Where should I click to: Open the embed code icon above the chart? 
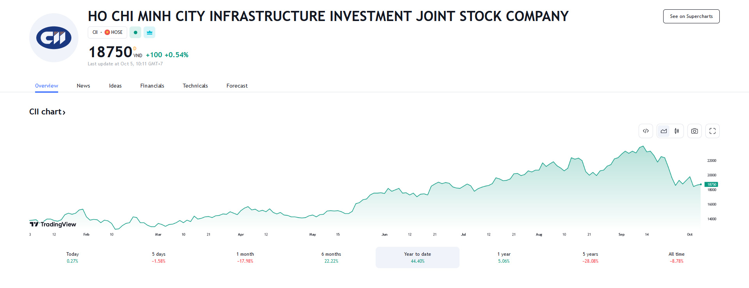pyautogui.click(x=646, y=131)
